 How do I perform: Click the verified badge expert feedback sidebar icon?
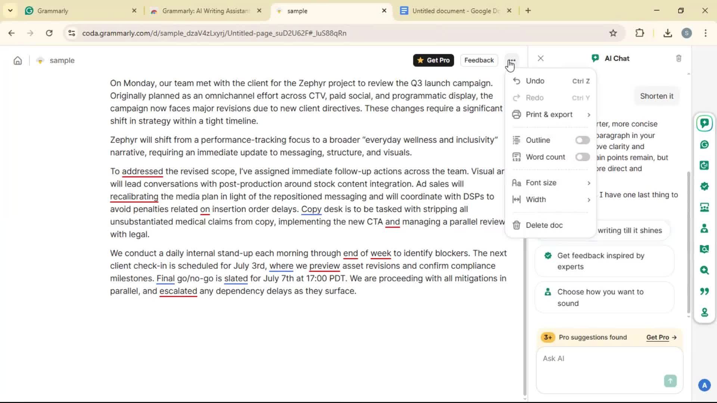pos(704,186)
